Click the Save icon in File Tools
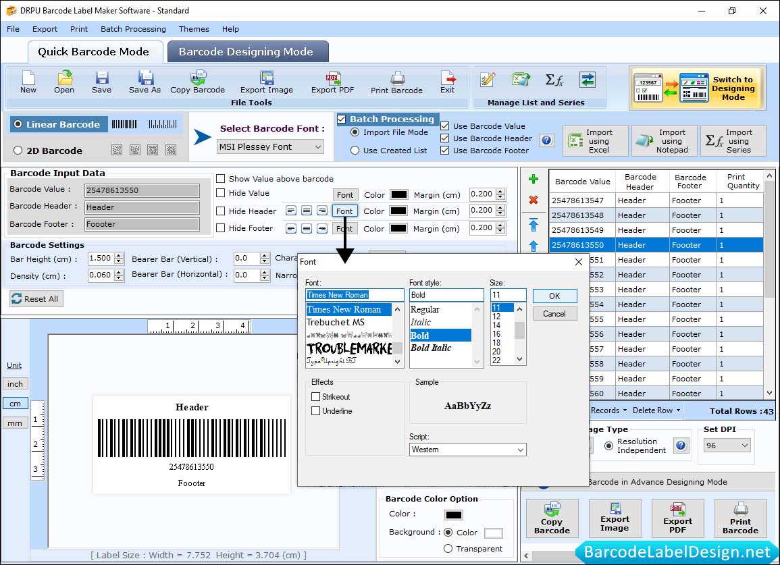 pyautogui.click(x=101, y=82)
